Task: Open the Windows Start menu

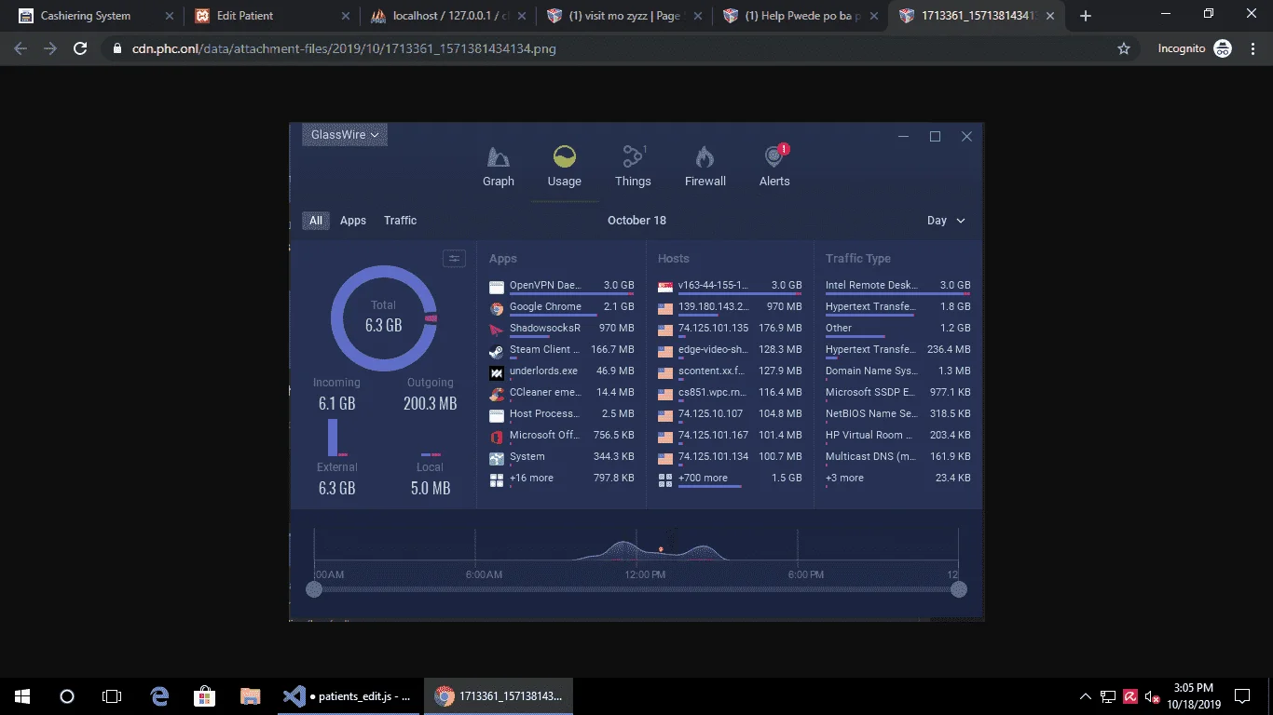Action: pyautogui.click(x=21, y=695)
